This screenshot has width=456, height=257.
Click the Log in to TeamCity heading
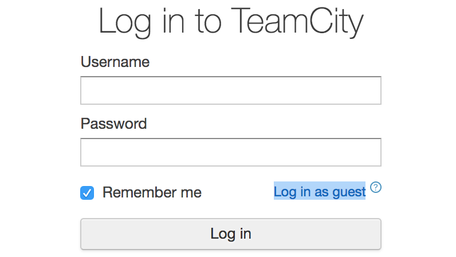(231, 22)
